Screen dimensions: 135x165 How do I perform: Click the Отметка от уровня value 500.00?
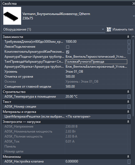click(70, 77)
